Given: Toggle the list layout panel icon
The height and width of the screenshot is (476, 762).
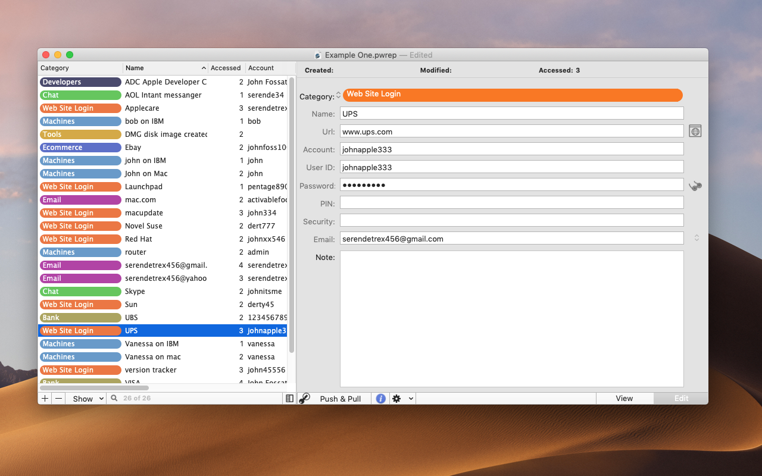Looking at the screenshot, I should tap(289, 399).
